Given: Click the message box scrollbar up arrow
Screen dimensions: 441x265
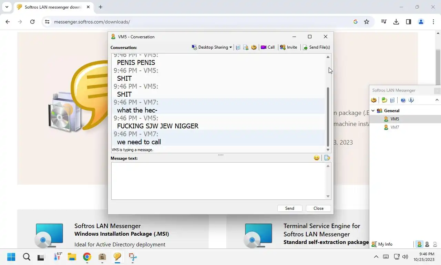Looking at the screenshot, I should click(x=328, y=166).
